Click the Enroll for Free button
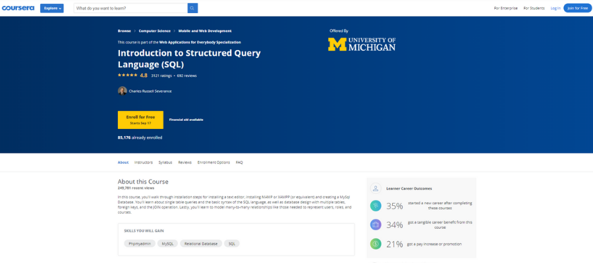The height and width of the screenshot is (263, 593). coord(140,120)
